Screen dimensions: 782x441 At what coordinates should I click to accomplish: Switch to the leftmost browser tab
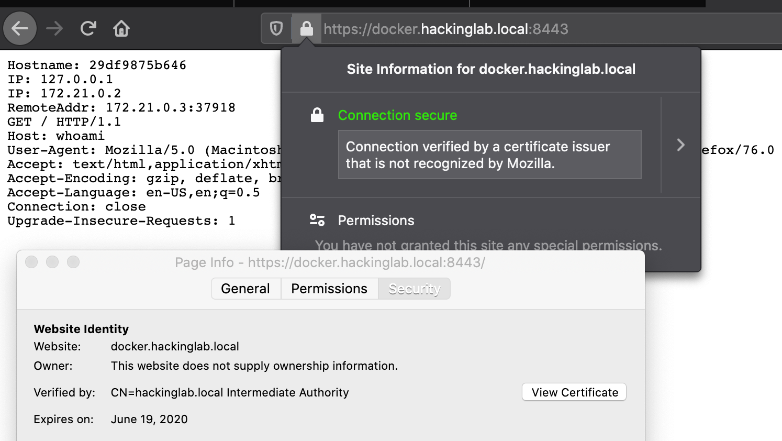pos(115,4)
